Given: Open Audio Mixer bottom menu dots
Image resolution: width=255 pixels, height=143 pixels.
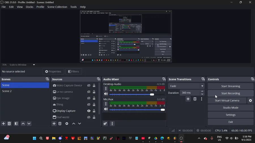Looking at the screenshot, I should point(112,123).
